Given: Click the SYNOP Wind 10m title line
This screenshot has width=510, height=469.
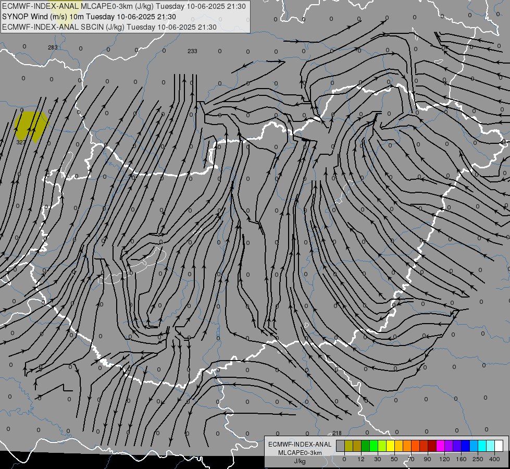Looking at the screenshot, I should pos(89,17).
